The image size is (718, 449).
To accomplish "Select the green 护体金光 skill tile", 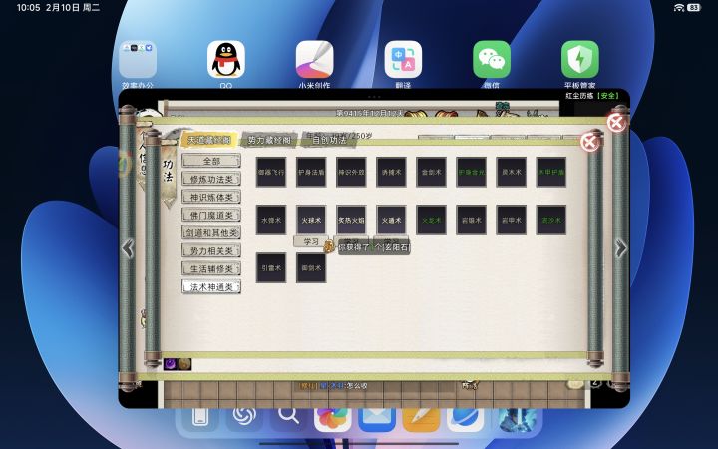I will click(x=471, y=172).
